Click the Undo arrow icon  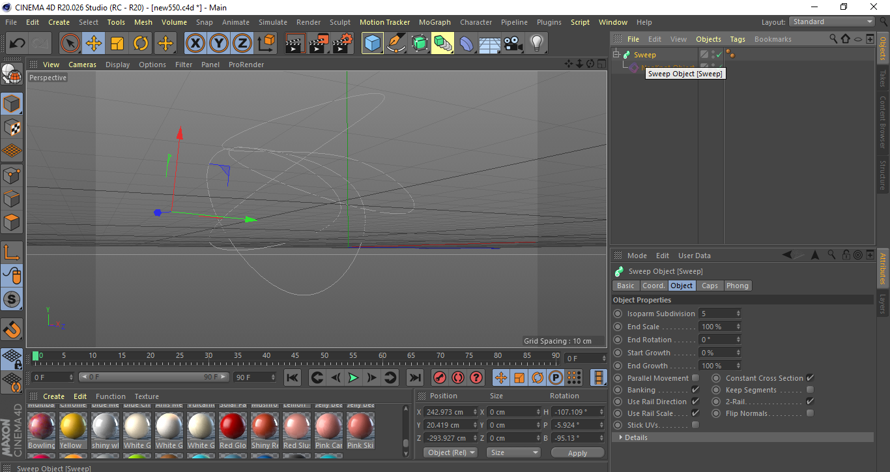point(17,44)
